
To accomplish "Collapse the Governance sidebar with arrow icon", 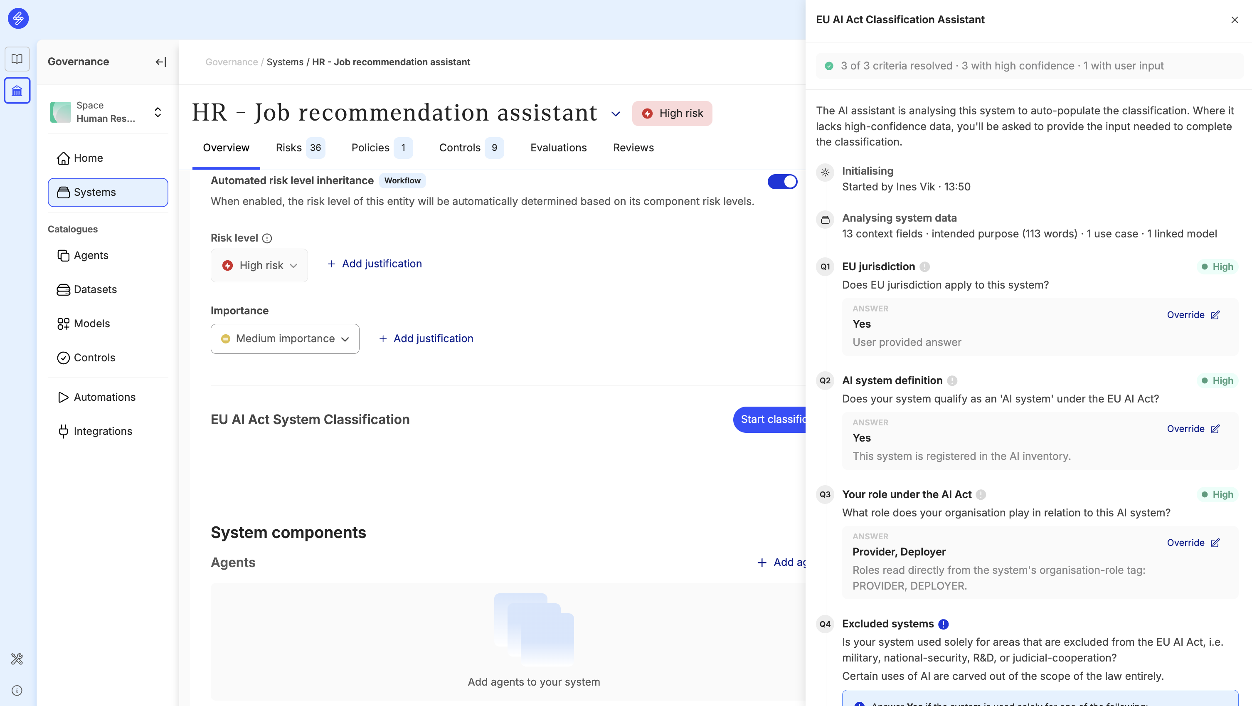I will 161,62.
